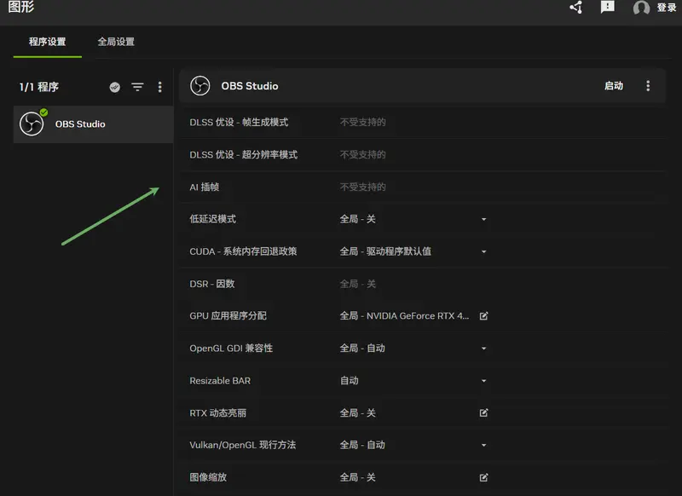Click the green check badge on OBS Studio
682x496 pixels.
44,112
